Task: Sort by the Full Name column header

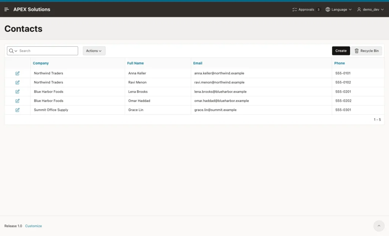Action: [135, 63]
